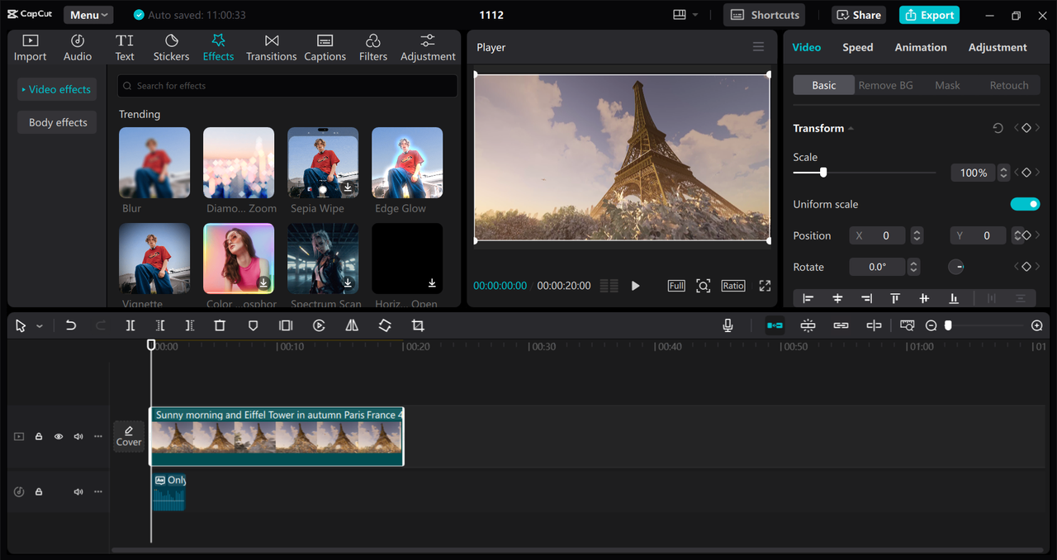The width and height of the screenshot is (1057, 560).
Task: Open the Menu dropdown
Action: (88, 15)
